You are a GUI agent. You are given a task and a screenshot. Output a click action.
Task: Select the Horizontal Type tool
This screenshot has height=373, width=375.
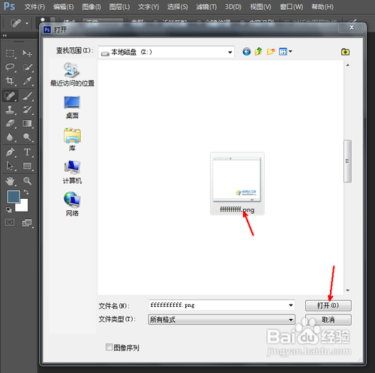27,152
